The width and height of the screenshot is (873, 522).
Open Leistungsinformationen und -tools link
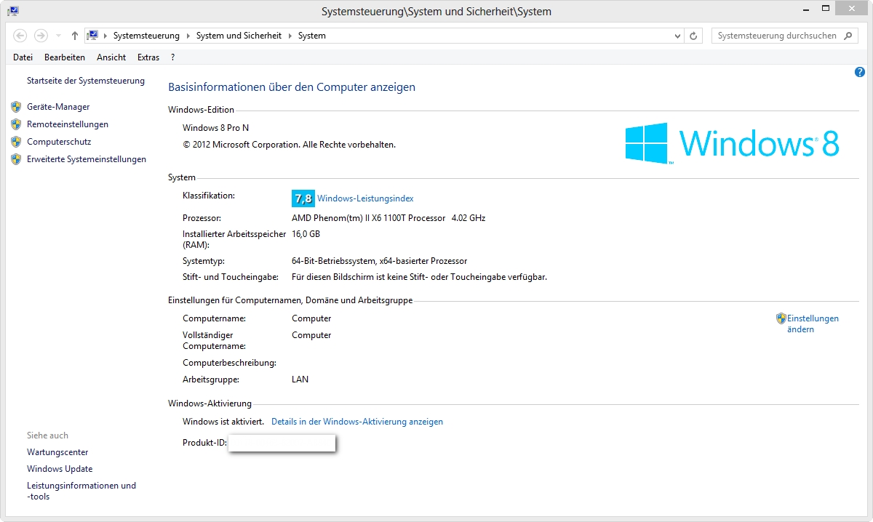pos(81,491)
